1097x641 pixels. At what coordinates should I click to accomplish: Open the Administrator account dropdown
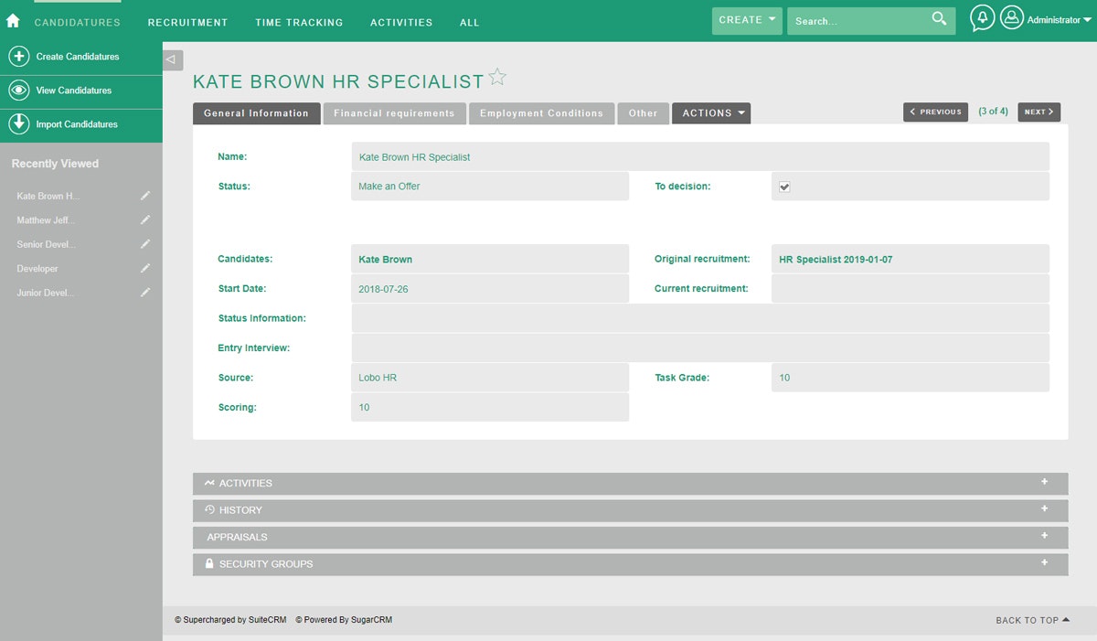tap(1059, 20)
